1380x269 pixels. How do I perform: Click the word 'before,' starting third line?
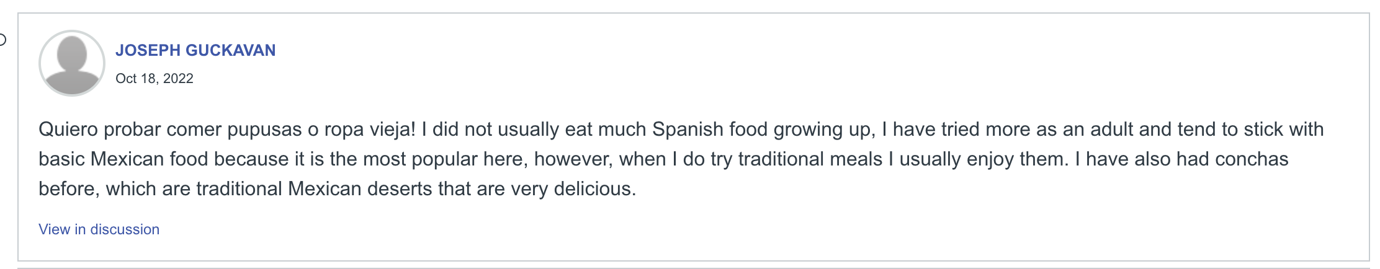coord(69,189)
